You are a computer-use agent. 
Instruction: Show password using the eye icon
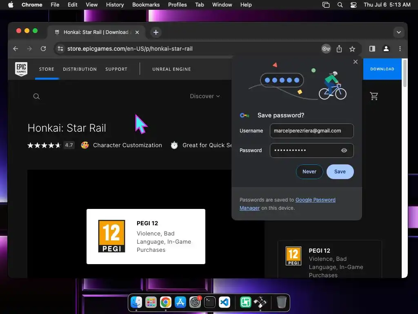pos(344,150)
